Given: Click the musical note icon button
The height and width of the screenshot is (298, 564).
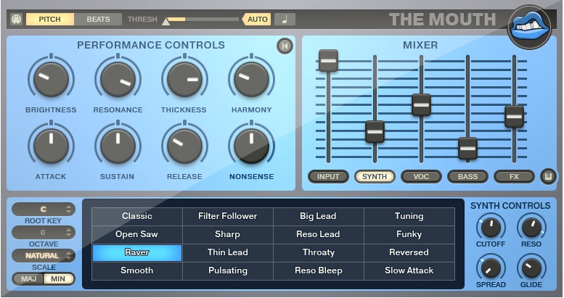Looking at the screenshot, I should pyautogui.click(x=285, y=19).
